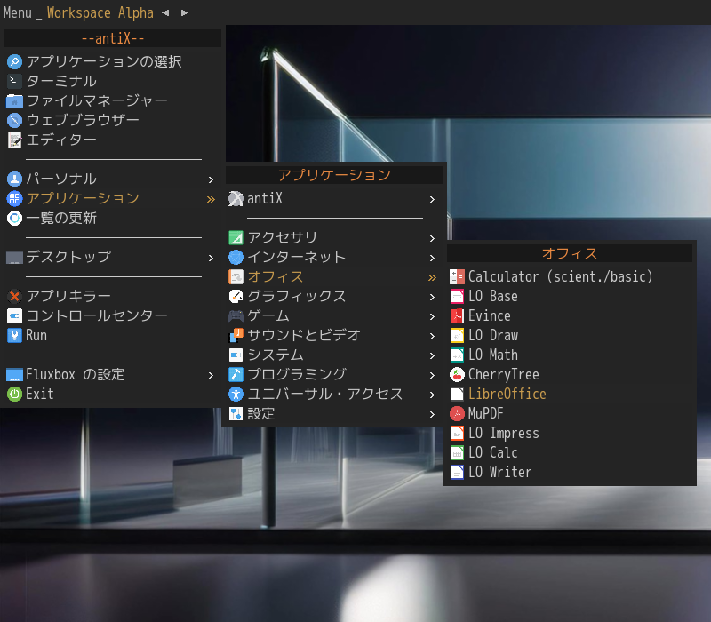Viewport: 711px width, 622px height.
Task: Expand the プログラミング submenu arrow
Action: tap(432, 375)
